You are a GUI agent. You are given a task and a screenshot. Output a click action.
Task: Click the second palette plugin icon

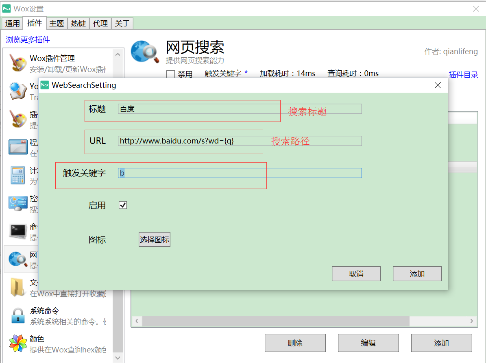pyautogui.click(x=17, y=119)
